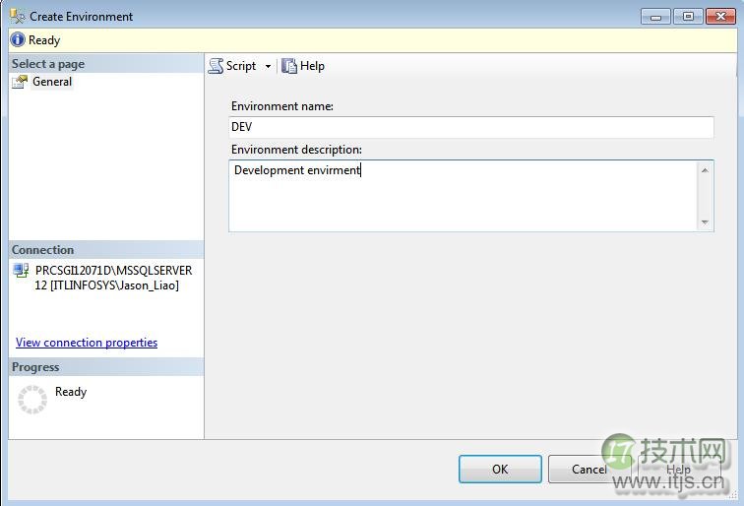The width and height of the screenshot is (744, 506).
Task: Click the Select a page header
Action: [x=48, y=63]
